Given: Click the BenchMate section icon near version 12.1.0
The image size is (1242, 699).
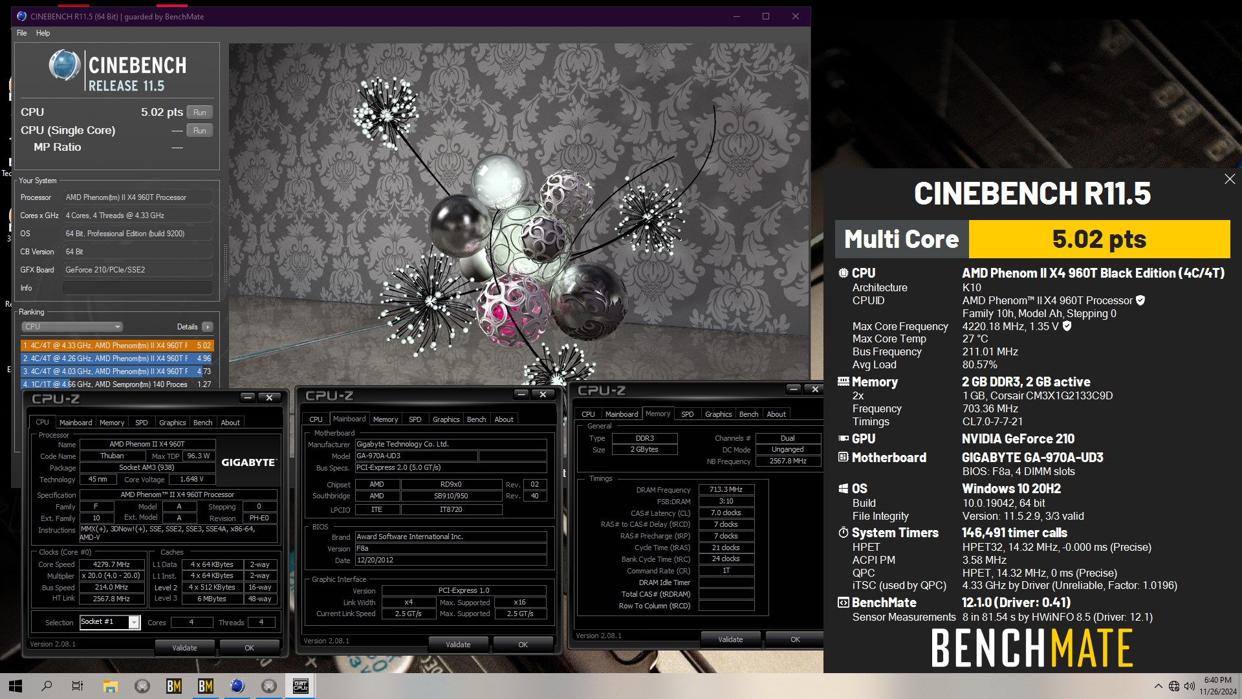Looking at the screenshot, I should (x=844, y=603).
